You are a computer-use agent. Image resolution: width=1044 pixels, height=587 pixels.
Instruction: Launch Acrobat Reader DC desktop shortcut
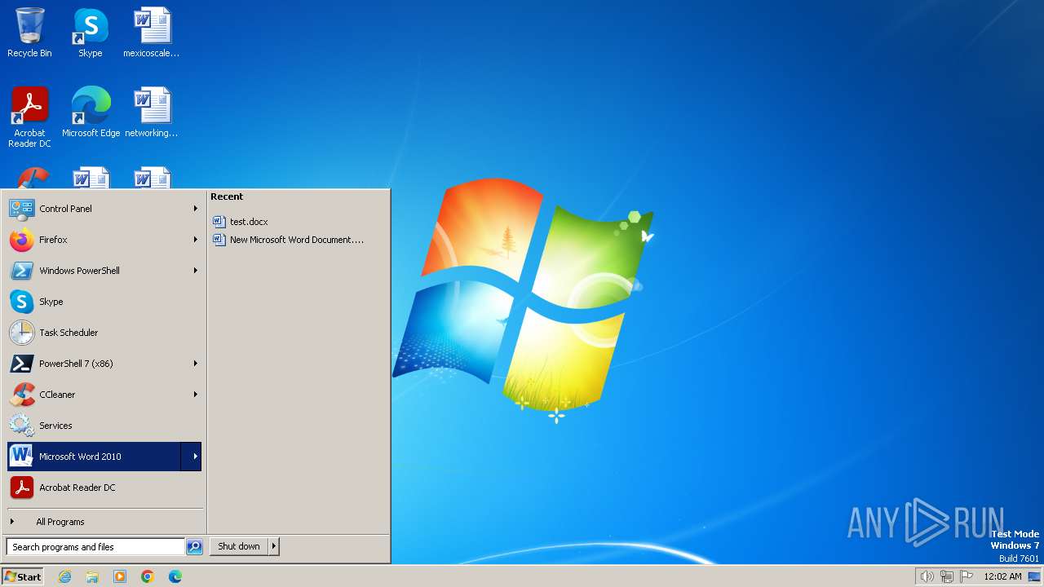pos(29,117)
